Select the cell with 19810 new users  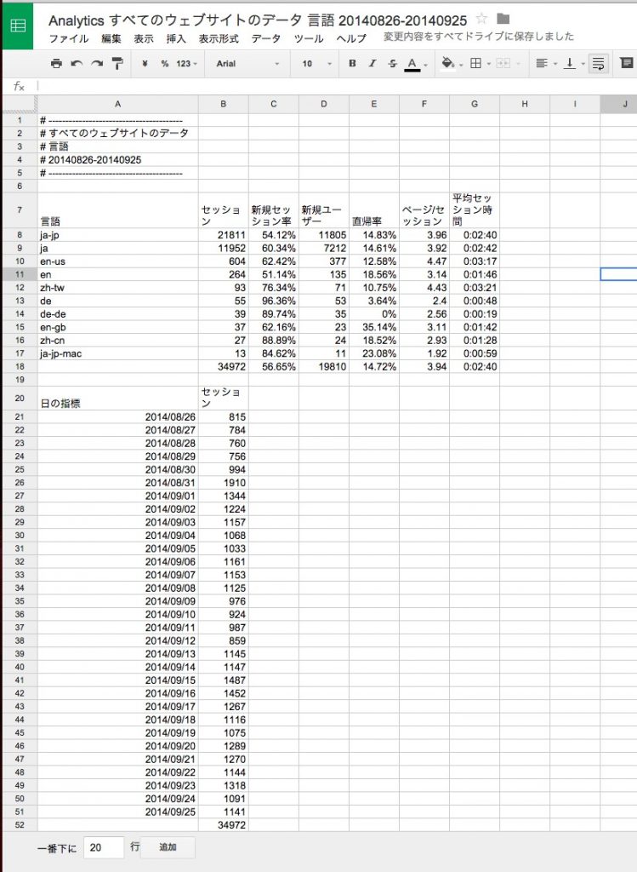[324, 366]
